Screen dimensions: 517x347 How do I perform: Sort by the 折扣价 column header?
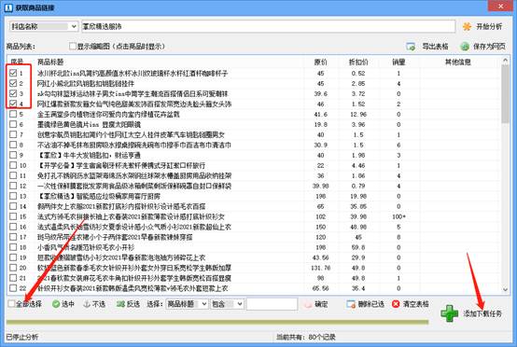[x=358, y=62]
